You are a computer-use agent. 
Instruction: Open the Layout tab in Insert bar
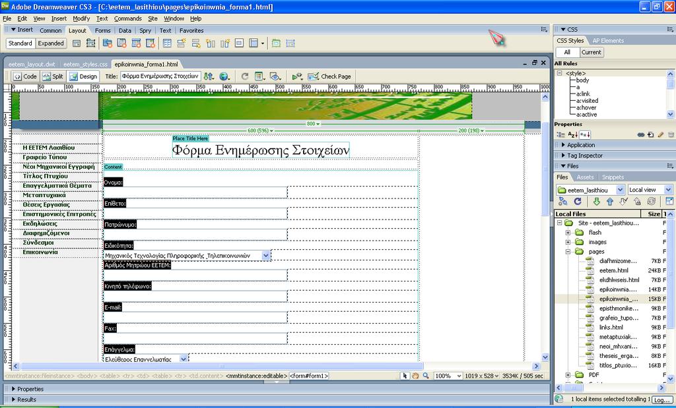[78, 30]
